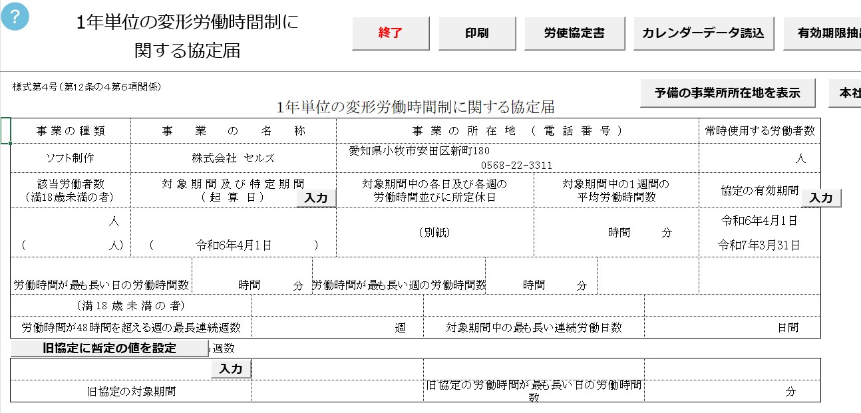Viewport: 861px width, 413px height.
Task: Click the 有効期限抽出 button
Action: click(822, 33)
